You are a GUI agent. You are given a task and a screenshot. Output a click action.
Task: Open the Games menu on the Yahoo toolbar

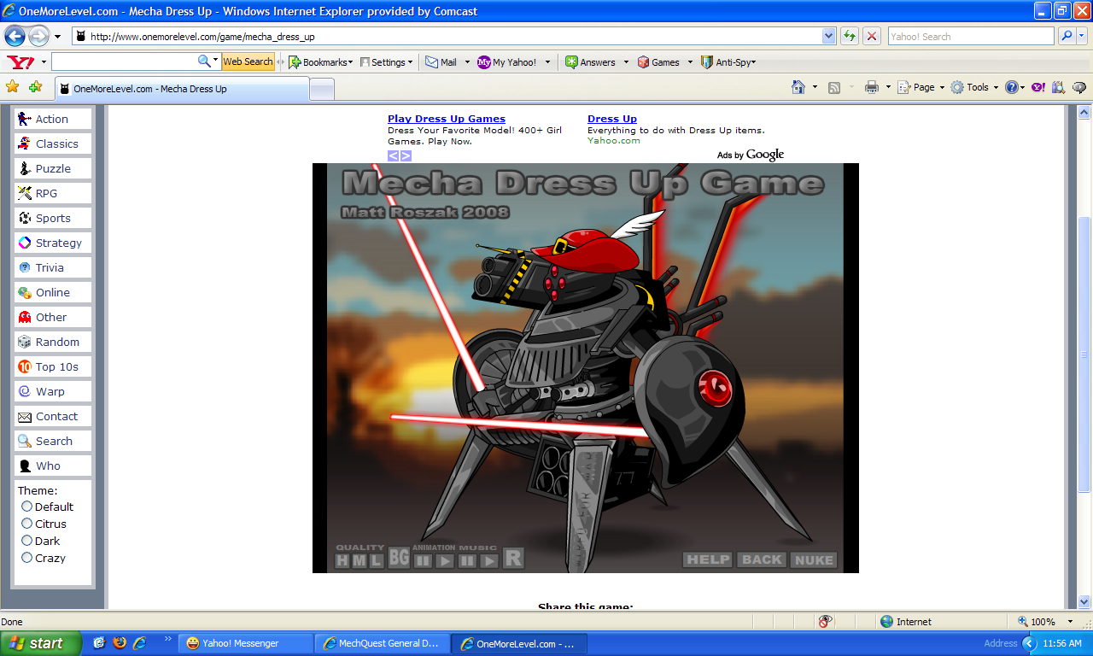click(x=664, y=61)
